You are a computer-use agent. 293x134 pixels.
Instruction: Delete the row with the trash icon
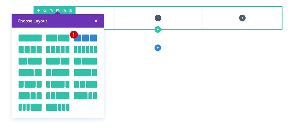[71, 11]
